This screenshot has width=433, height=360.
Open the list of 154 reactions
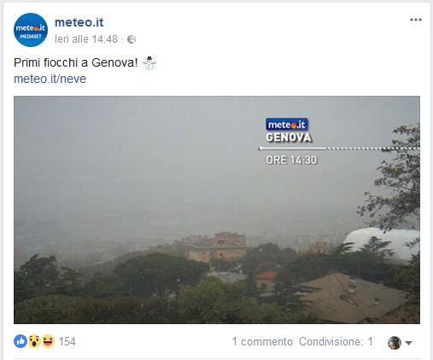[x=67, y=341]
